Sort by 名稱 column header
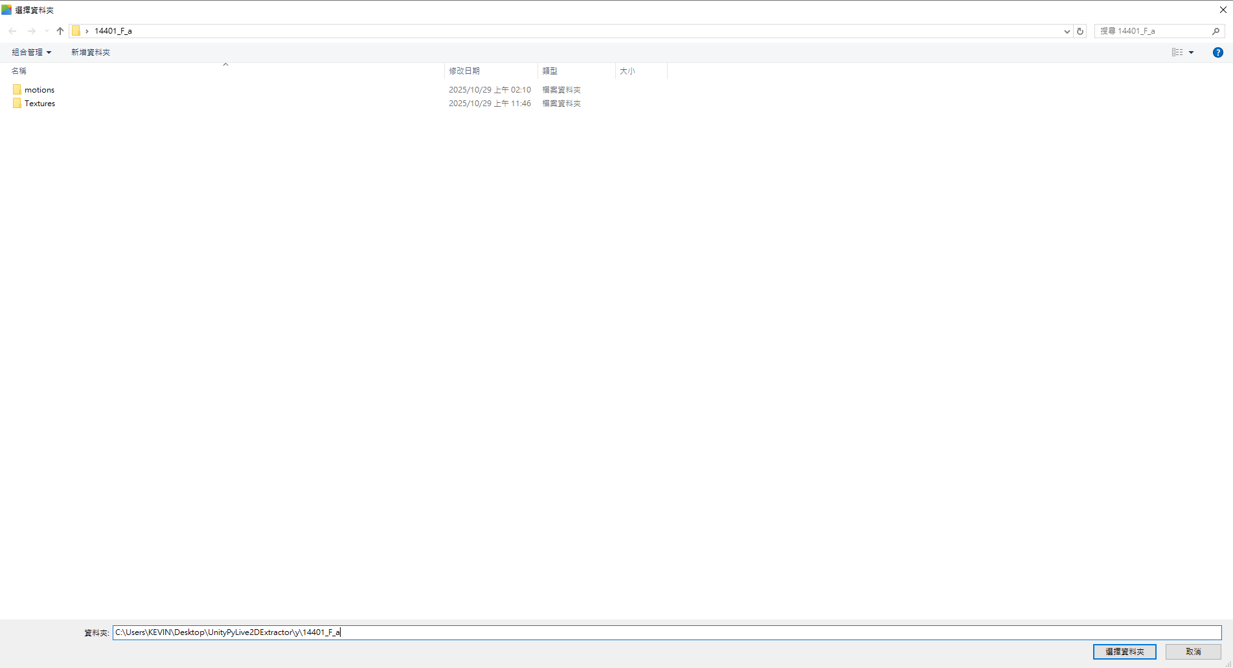This screenshot has width=1233, height=668. click(x=19, y=71)
